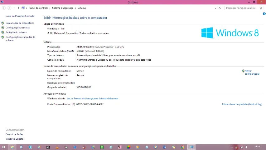Open Windows Update link

point(14,139)
